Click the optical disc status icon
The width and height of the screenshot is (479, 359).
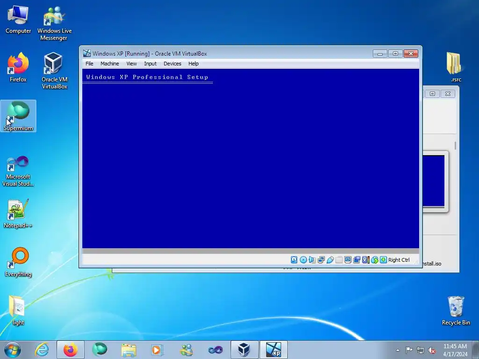click(x=303, y=260)
